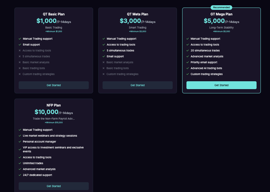
Task: Select the GT Mega Plan title
Action: pyautogui.click(x=221, y=14)
